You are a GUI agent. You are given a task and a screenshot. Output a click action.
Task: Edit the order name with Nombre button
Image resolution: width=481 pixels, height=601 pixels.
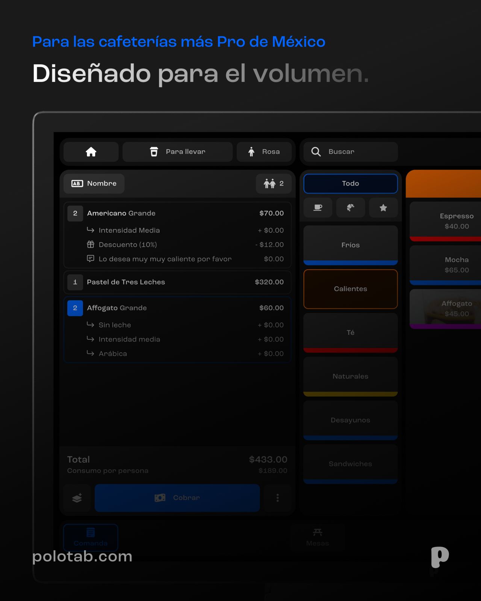[94, 184]
